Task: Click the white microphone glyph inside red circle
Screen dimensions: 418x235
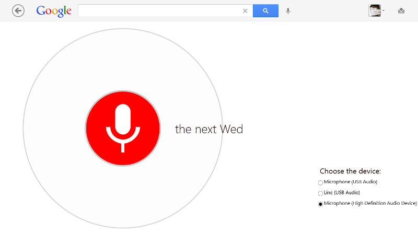Action: click(x=123, y=128)
